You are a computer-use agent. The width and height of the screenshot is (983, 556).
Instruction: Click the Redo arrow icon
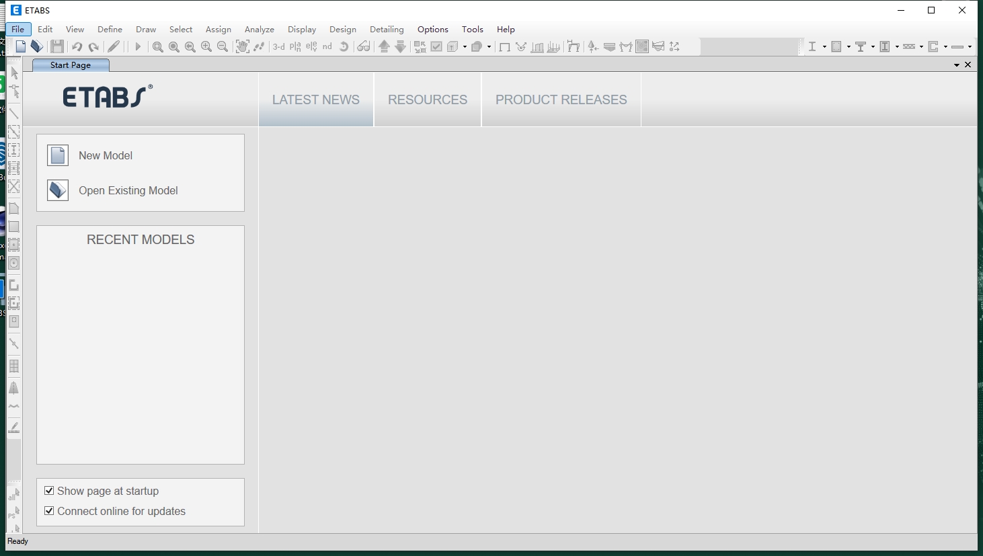(x=93, y=46)
